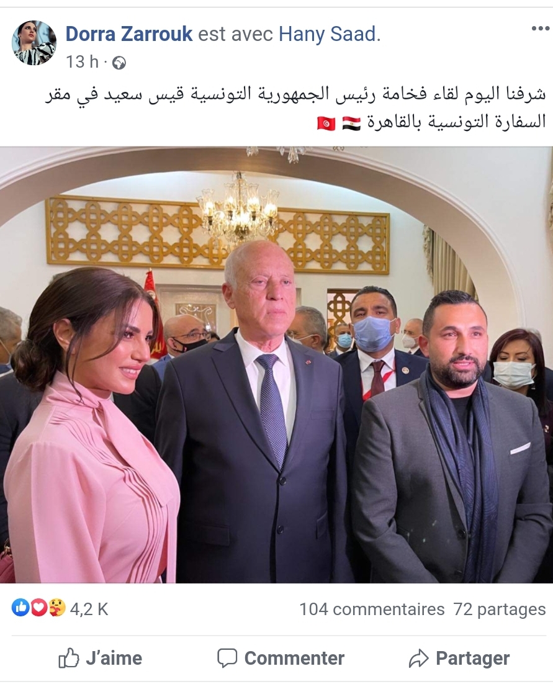Viewport: 553px width, 684px height.
Task: Open the post photo in full view
Action: 277,365
